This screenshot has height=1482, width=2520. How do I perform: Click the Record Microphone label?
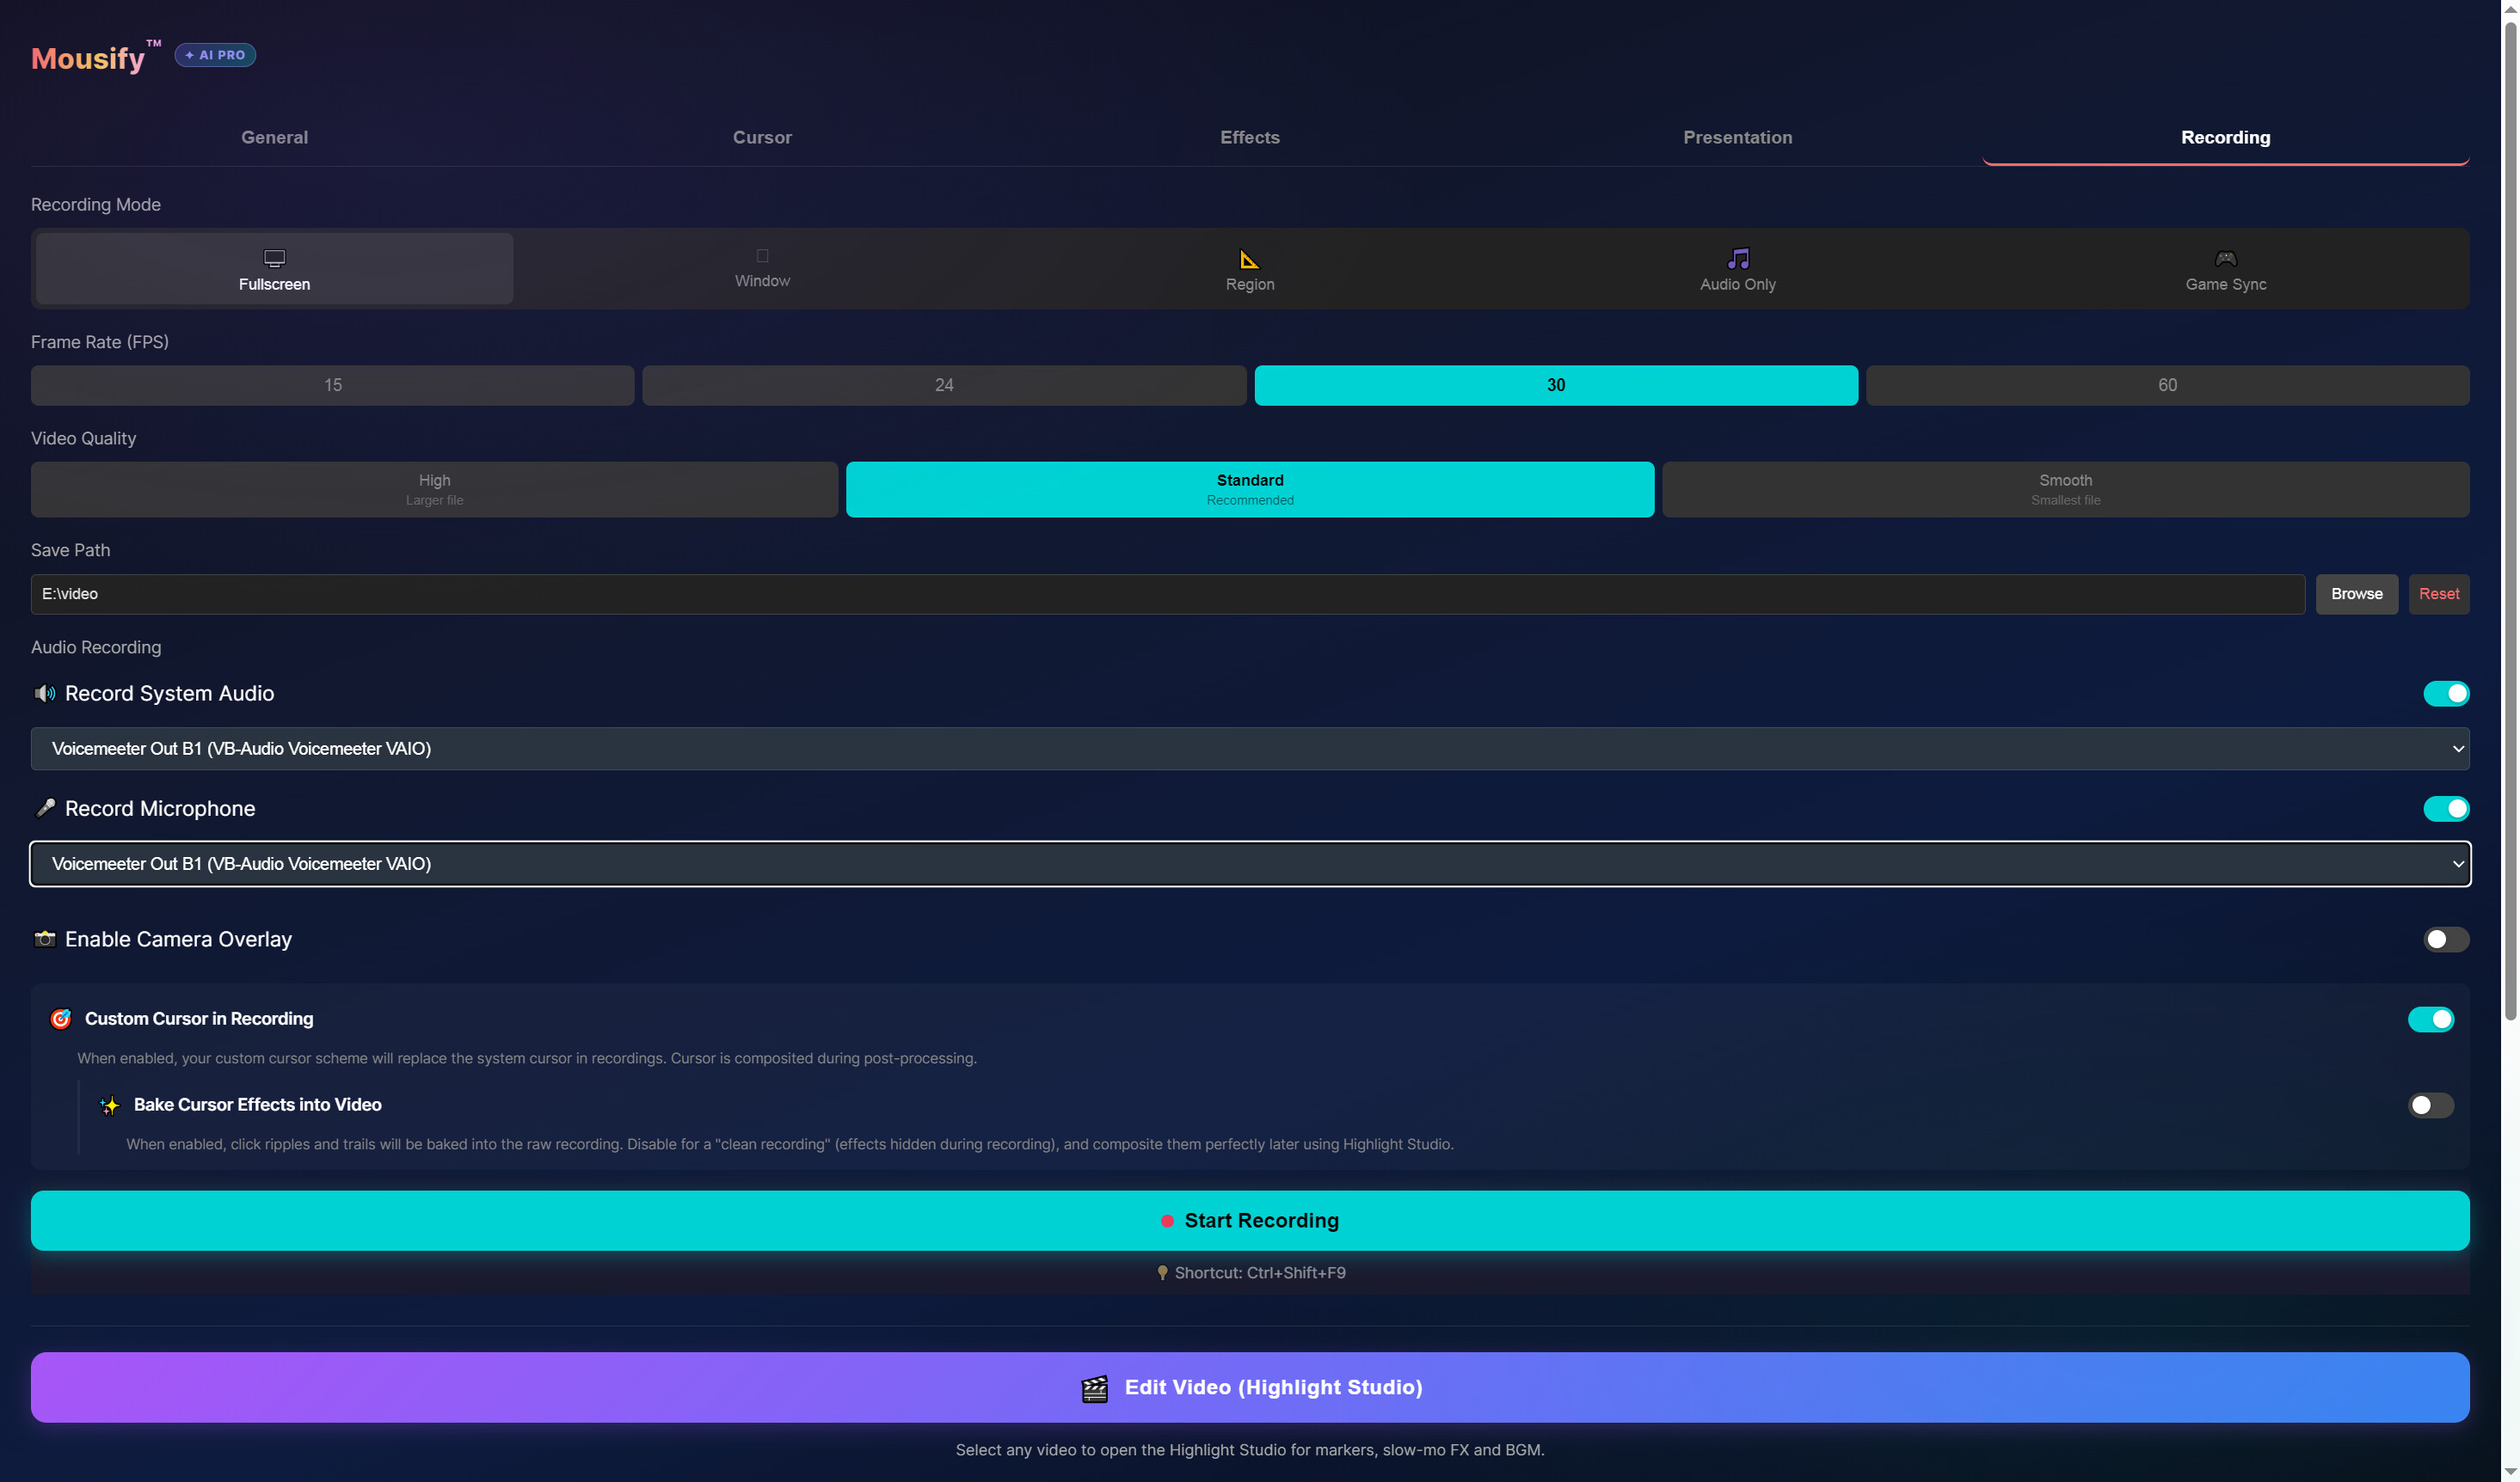tap(160, 808)
